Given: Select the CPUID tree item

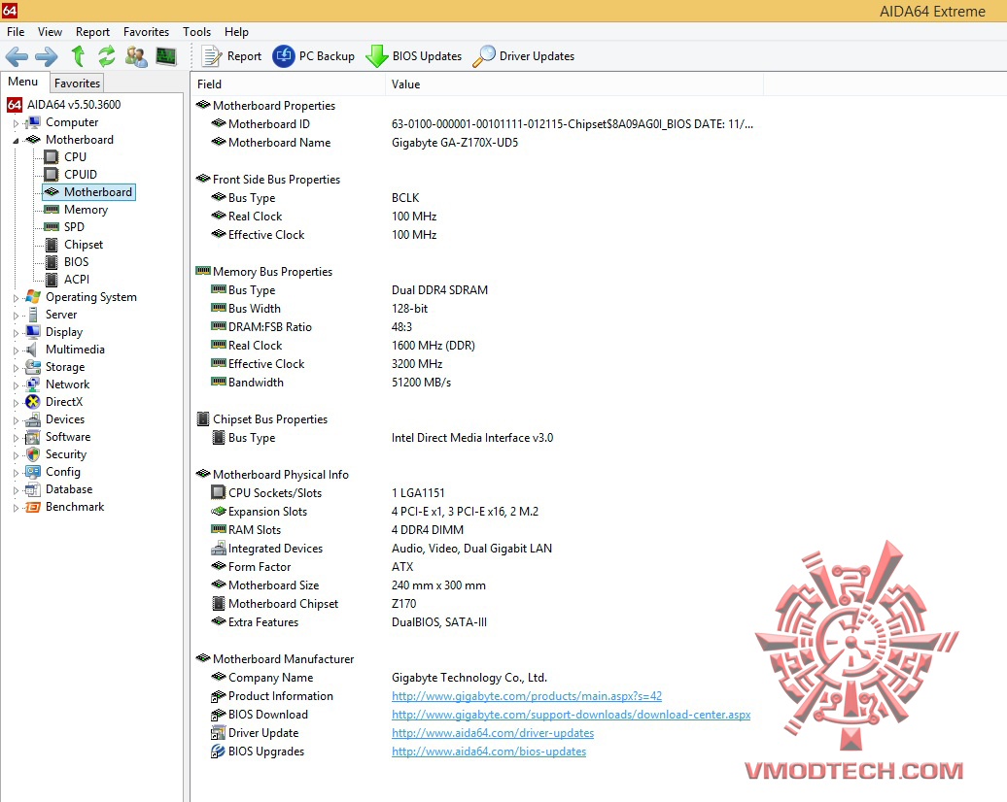Looking at the screenshot, I should point(81,175).
